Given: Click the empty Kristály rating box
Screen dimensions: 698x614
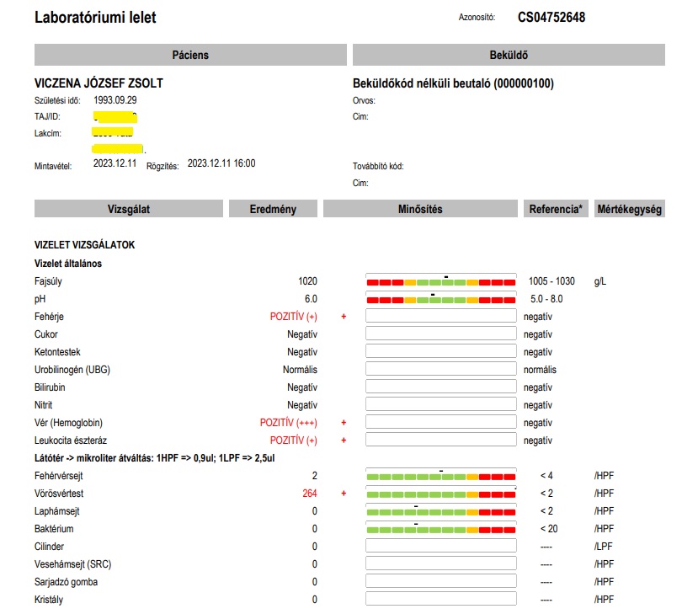Looking at the screenshot, I should [440, 600].
